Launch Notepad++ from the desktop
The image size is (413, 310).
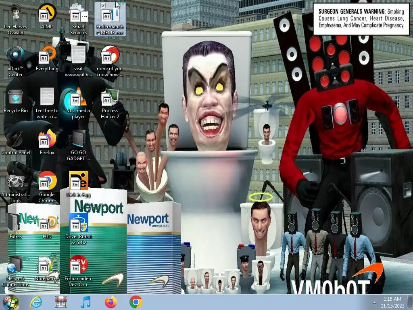point(47,268)
